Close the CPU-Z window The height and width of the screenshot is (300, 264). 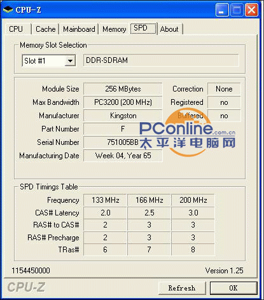[251, 10]
